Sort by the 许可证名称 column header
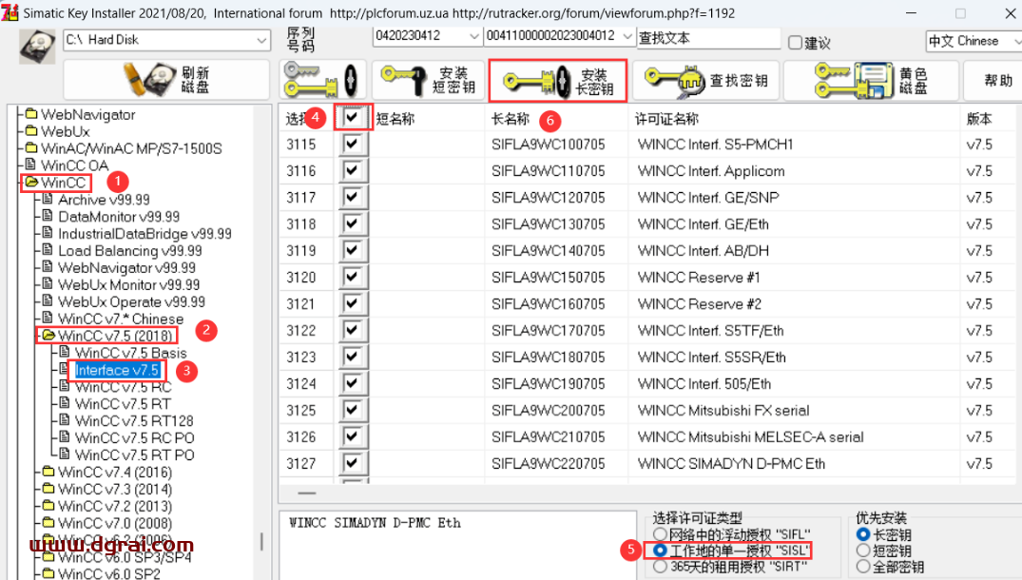 667,119
